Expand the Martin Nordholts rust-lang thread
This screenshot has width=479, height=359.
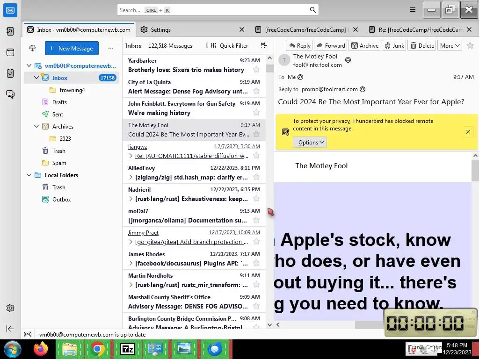pyautogui.click(x=131, y=285)
